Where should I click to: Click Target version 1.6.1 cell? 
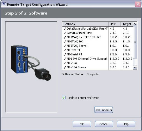pyautogui.click(x=126, y=46)
